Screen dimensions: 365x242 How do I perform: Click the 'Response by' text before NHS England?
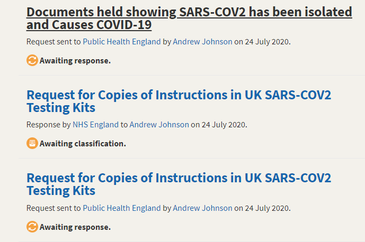(x=48, y=125)
